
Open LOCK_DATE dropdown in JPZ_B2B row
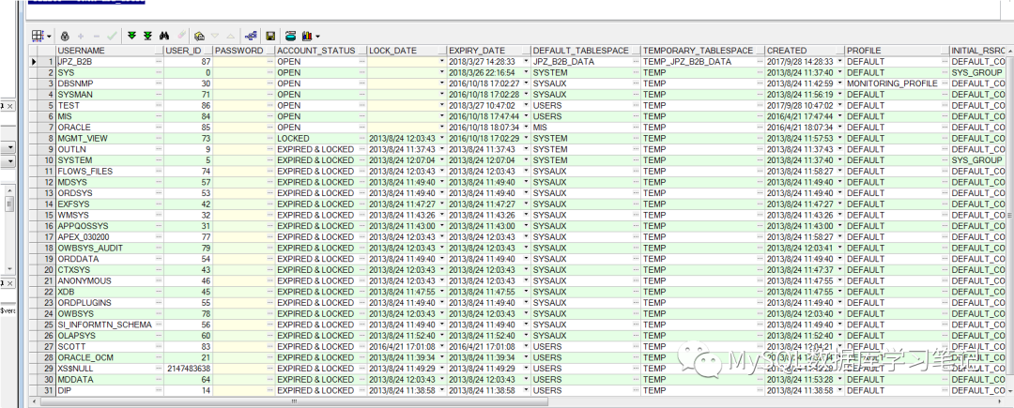442,61
